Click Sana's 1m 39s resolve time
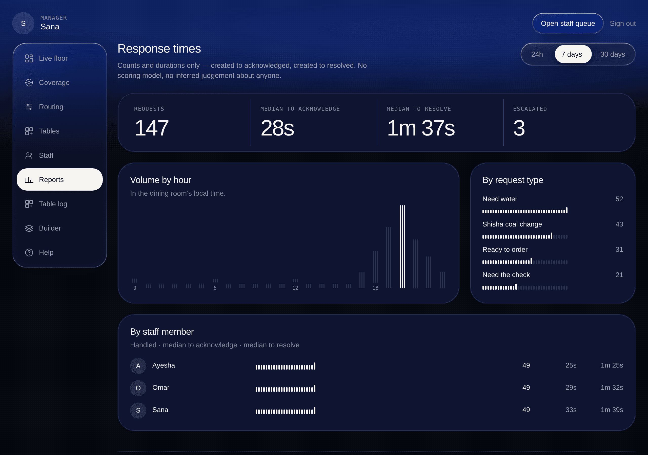The image size is (648, 455). [x=612, y=410]
